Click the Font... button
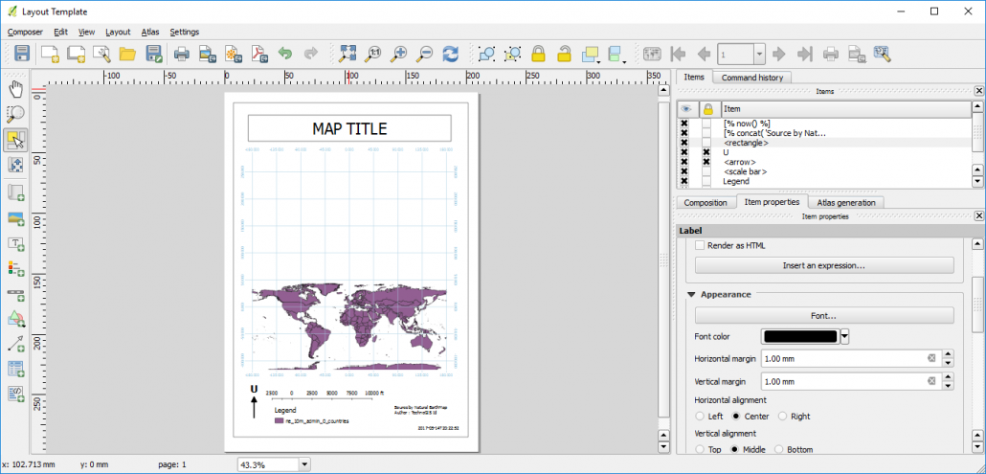986x474 pixels. (x=824, y=316)
